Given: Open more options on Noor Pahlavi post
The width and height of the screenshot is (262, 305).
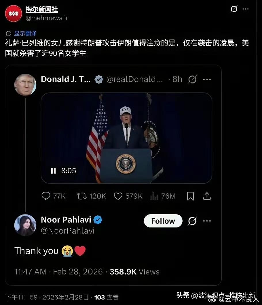Looking at the screenshot, I should tap(207, 221).
